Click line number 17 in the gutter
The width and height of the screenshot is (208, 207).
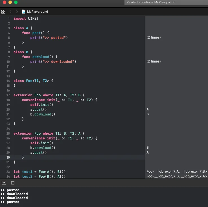pyautogui.click(x=8, y=95)
